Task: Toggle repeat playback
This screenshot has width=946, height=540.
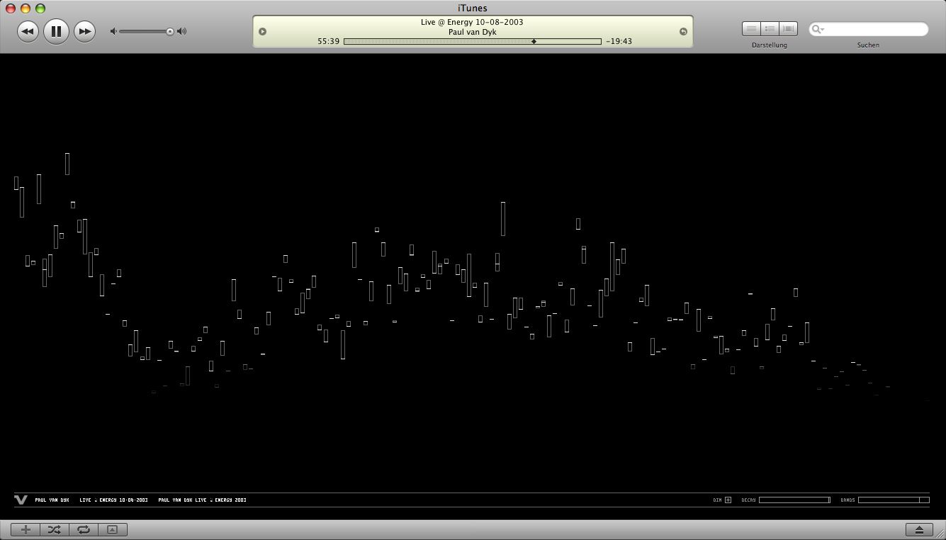Action: (x=84, y=529)
